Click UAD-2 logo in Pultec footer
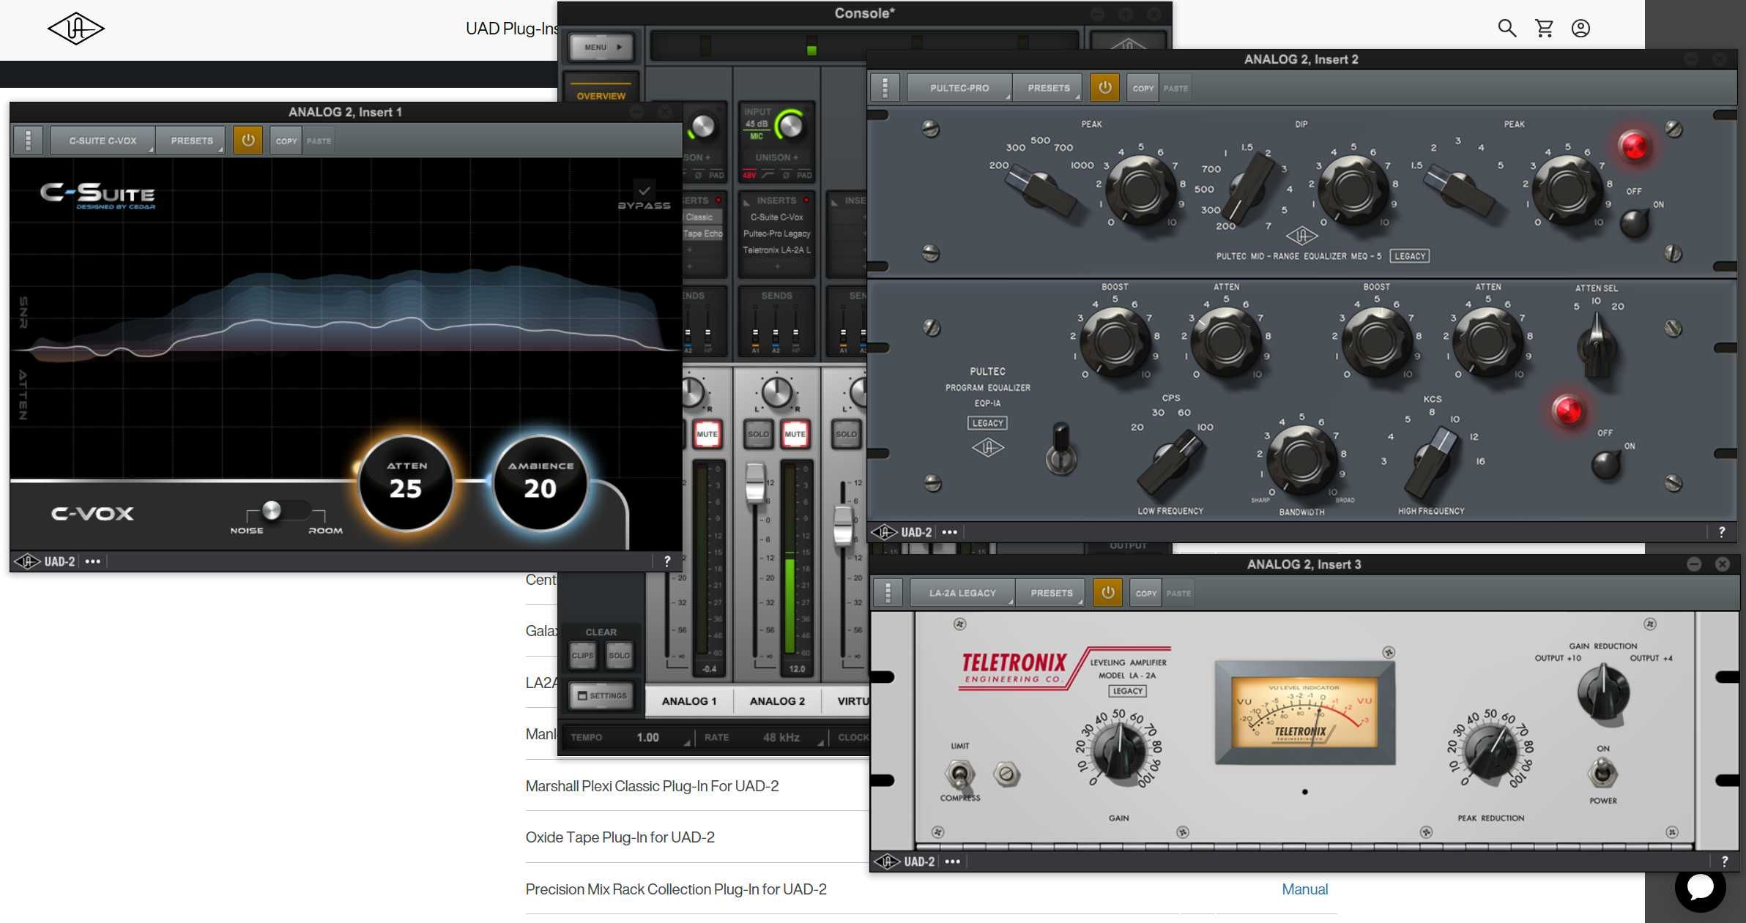This screenshot has height=923, width=1746. 902,531
